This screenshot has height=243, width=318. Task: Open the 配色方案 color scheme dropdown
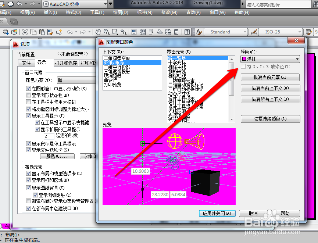[76, 80]
